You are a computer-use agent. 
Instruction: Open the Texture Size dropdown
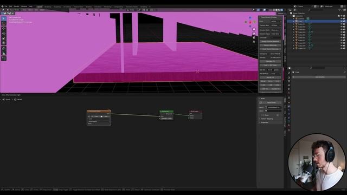(276, 25)
